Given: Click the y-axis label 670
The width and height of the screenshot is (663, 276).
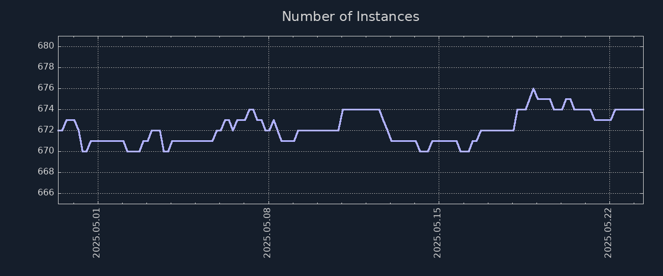Looking at the screenshot, I should coord(46,151).
